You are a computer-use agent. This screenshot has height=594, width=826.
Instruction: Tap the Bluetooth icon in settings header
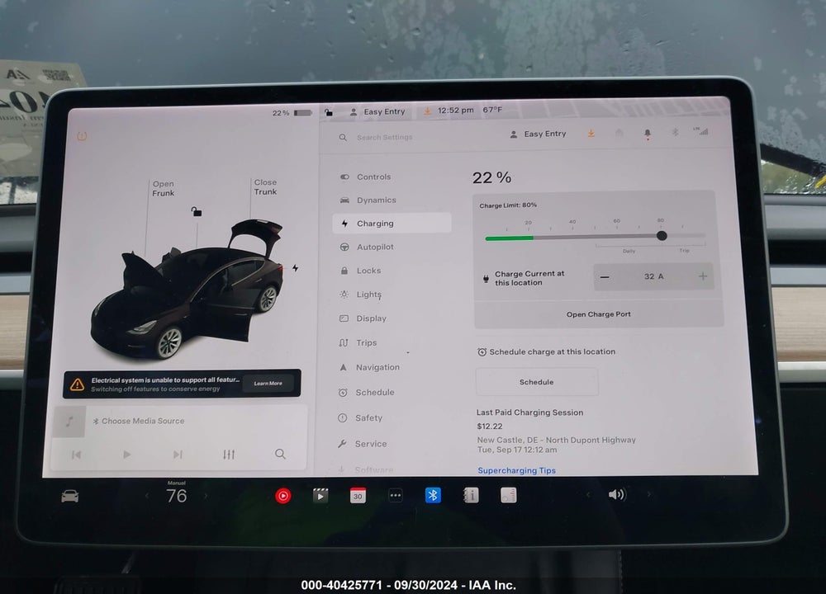pos(675,132)
